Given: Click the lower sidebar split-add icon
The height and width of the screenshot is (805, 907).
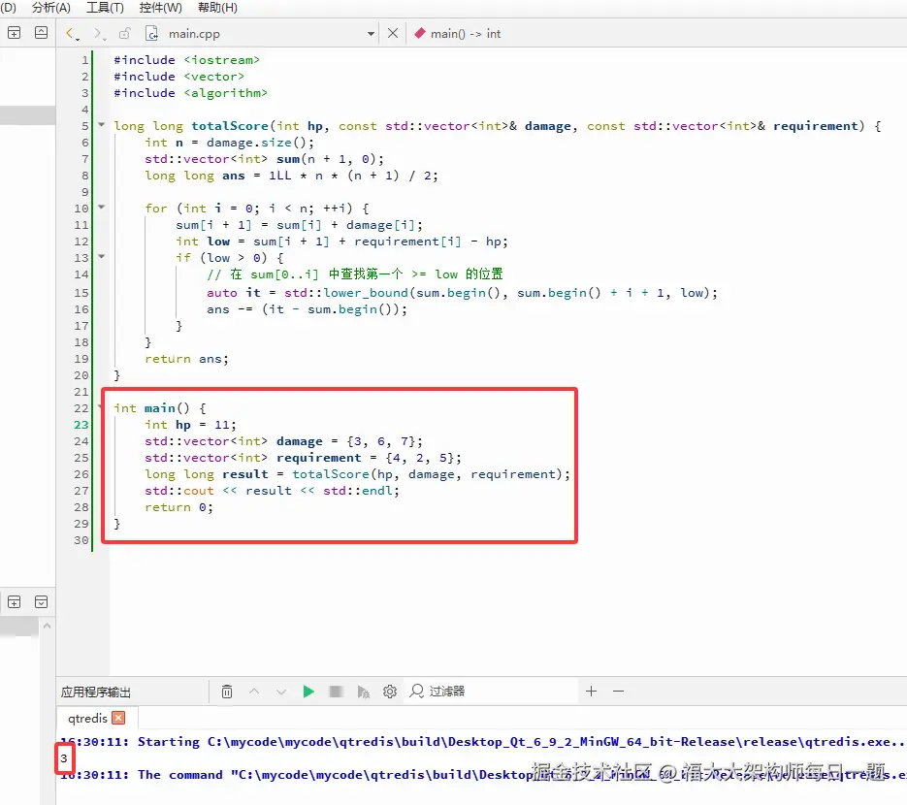Looking at the screenshot, I should (14, 602).
